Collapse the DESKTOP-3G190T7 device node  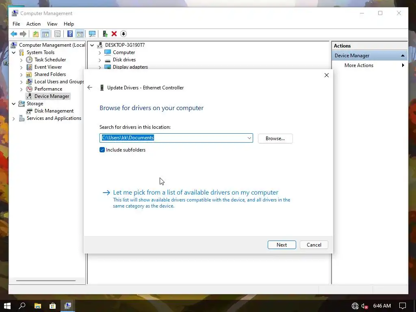pos(92,45)
